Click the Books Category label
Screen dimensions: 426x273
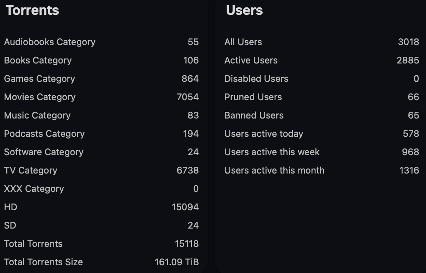(x=38, y=60)
